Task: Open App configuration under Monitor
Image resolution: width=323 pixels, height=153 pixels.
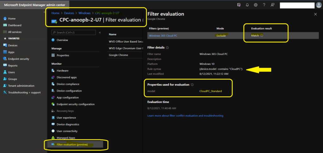Action: pos(68,98)
